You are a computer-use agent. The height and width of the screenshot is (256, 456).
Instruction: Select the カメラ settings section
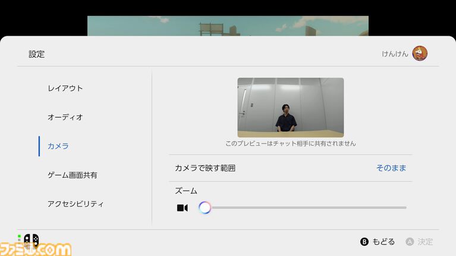tap(58, 146)
